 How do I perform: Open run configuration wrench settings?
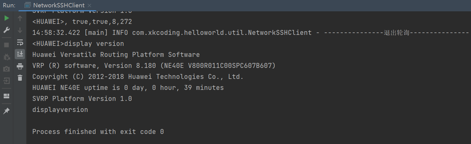pos(6,30)
